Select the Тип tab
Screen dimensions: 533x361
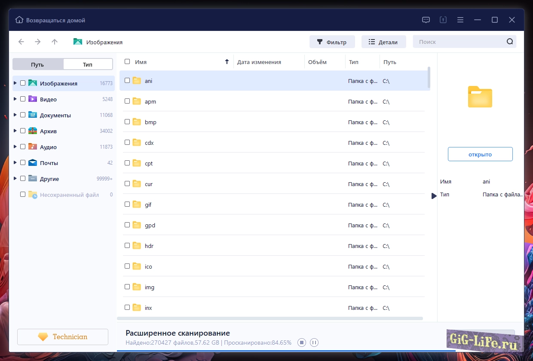pos(88,64)
